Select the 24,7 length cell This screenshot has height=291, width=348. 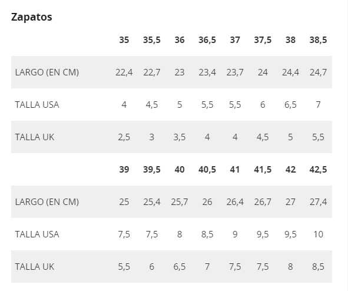point(318,72)
